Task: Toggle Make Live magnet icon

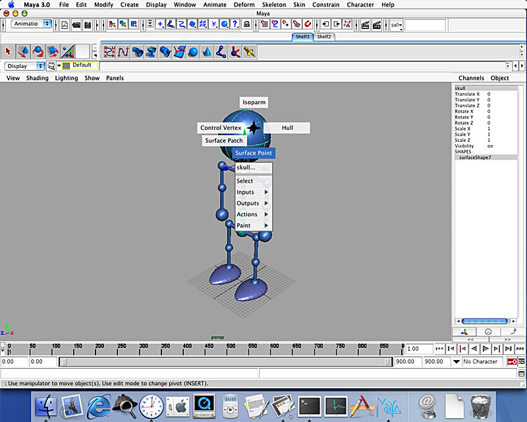Action: (308, 24)
